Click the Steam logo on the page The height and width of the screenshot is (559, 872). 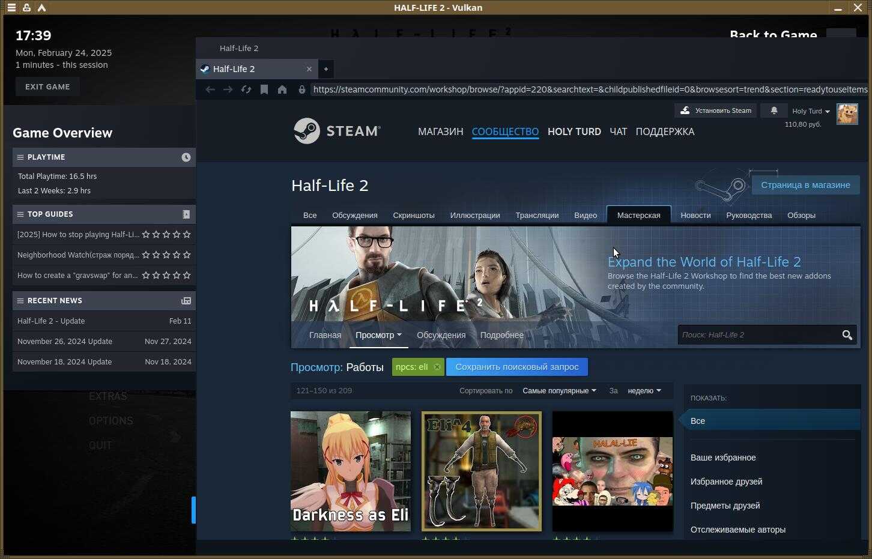click(337, 131)
